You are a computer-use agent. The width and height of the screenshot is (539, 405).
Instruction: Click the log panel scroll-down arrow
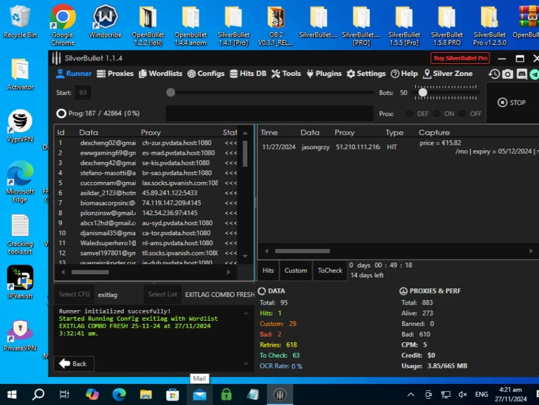[x=246, y=364]
